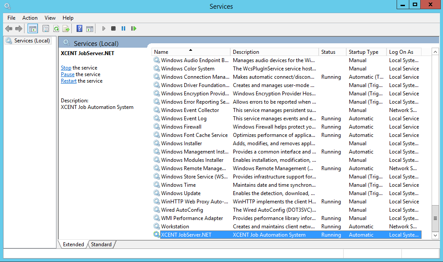443x262 pixels.
Task: Click the Restart Service toolbar button
Action: coord(134,29)
